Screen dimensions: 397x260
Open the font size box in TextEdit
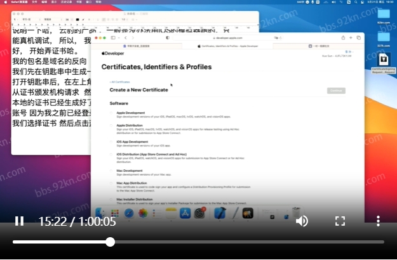pos(67,20)
